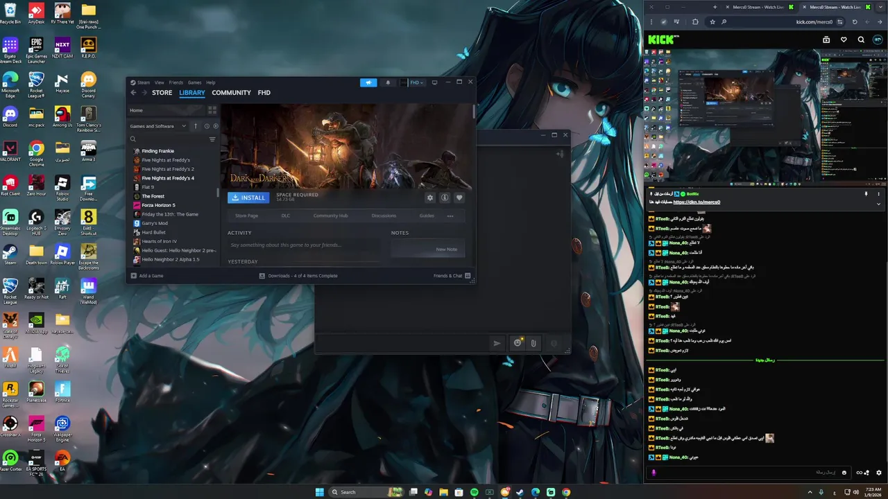Open Google Chrome desktop shortcut
This screenshot has height=499, width=888.
[36, 153]
